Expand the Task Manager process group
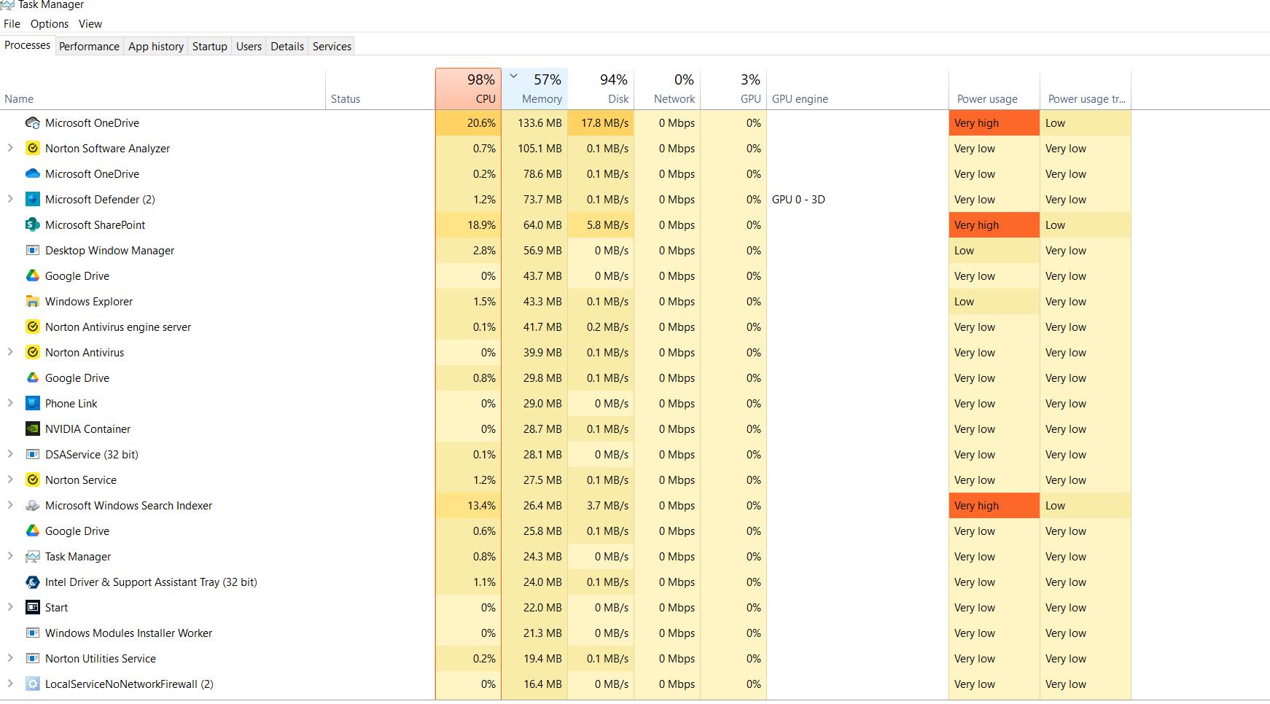 point(10,556)
